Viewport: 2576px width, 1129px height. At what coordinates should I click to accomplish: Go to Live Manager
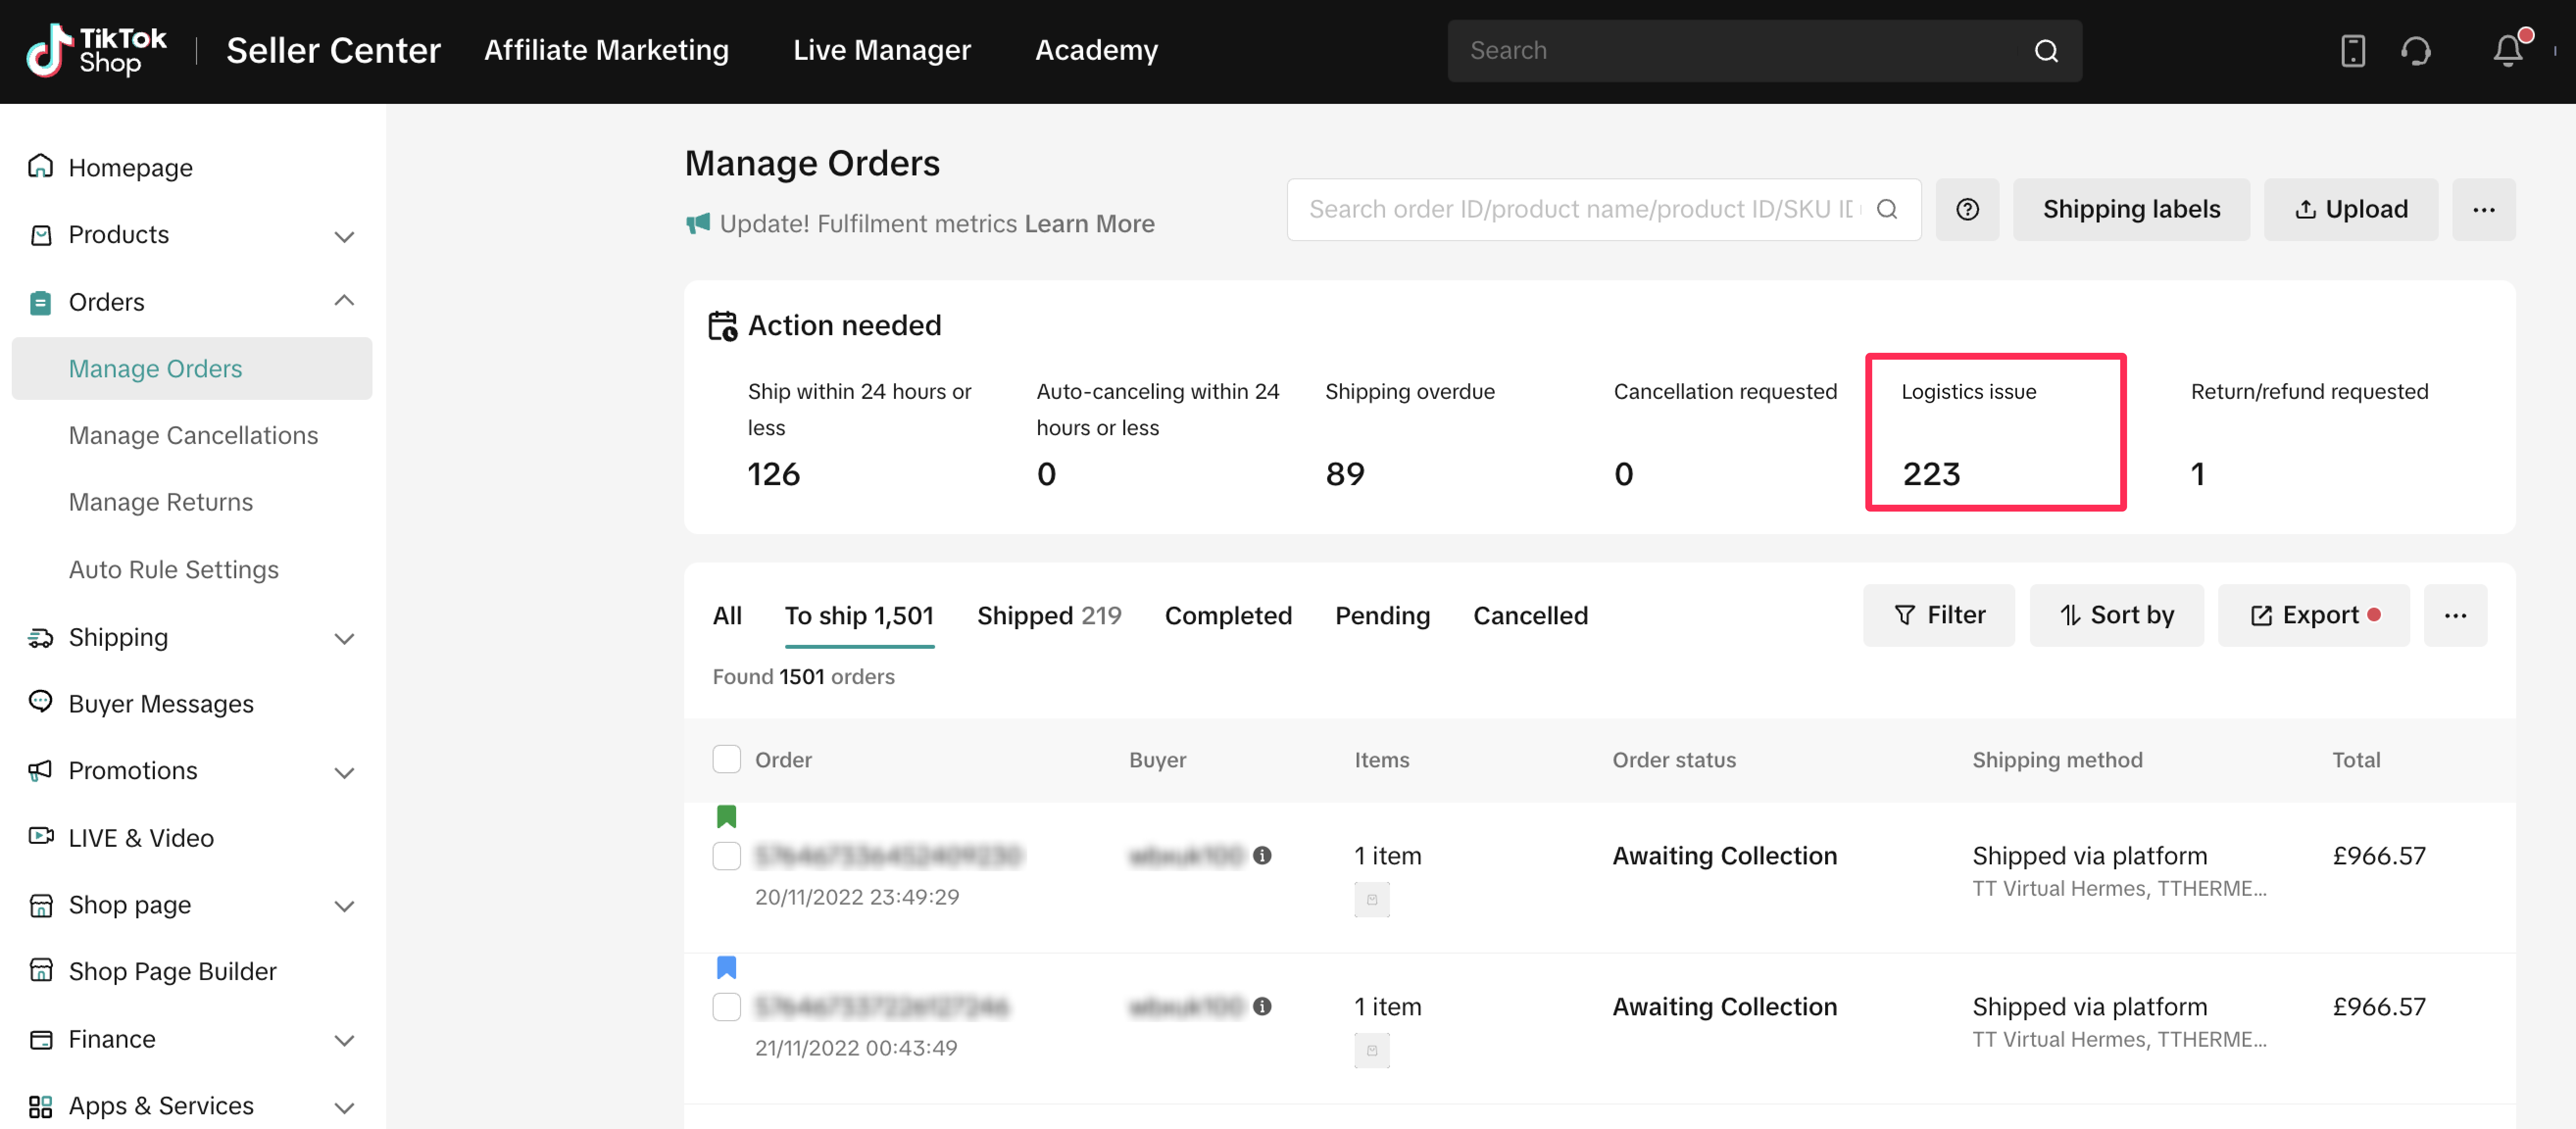point(881,50)
